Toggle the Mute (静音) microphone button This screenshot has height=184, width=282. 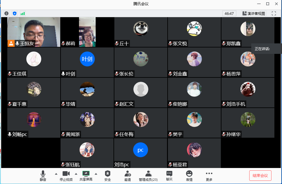43,176
